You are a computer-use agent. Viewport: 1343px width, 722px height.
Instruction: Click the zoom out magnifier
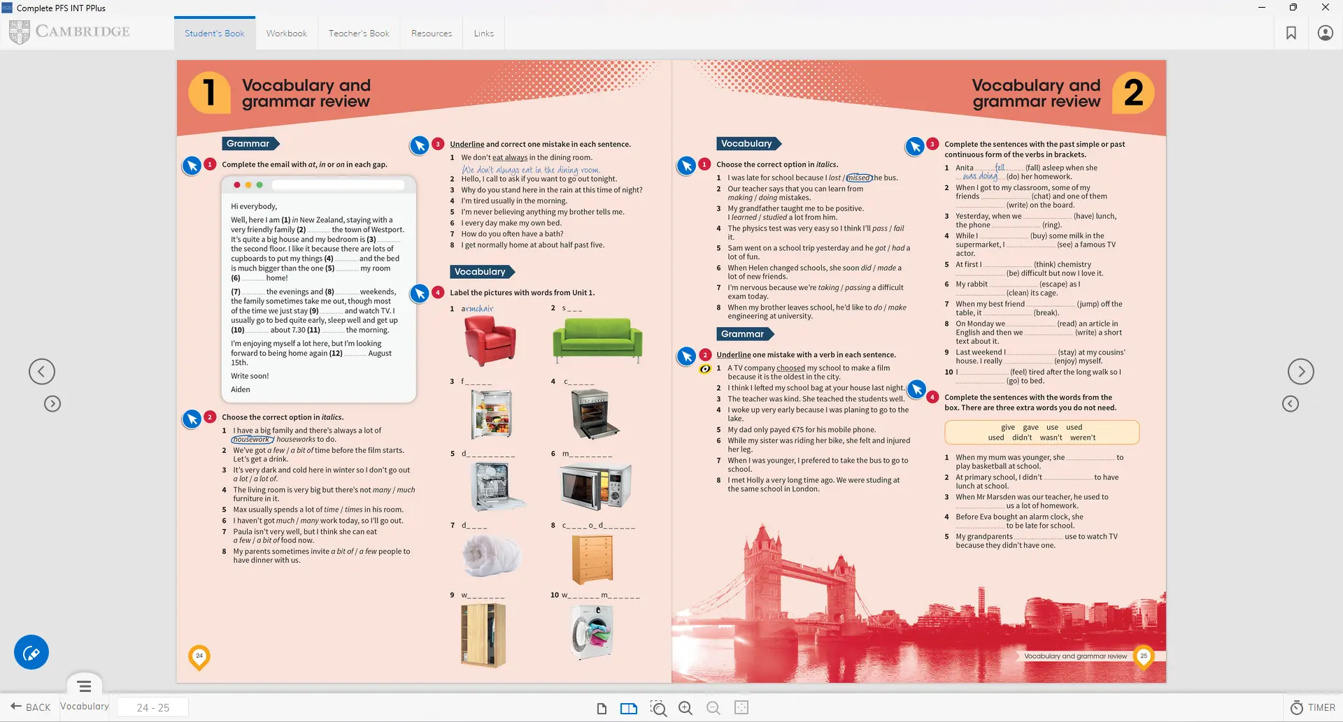pos(713,708)
